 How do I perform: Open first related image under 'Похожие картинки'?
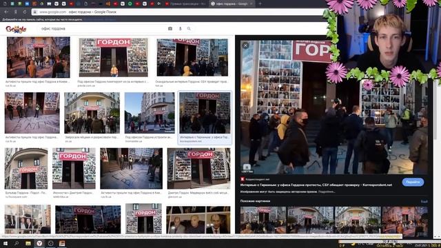coord(263,220)
